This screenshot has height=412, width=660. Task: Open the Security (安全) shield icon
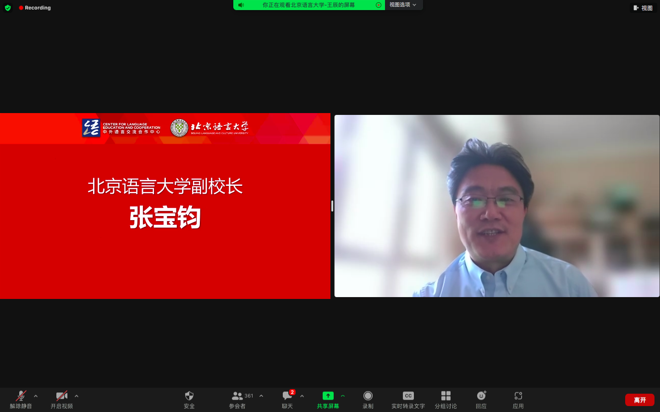pyautogui.click(x=189, y=396)
